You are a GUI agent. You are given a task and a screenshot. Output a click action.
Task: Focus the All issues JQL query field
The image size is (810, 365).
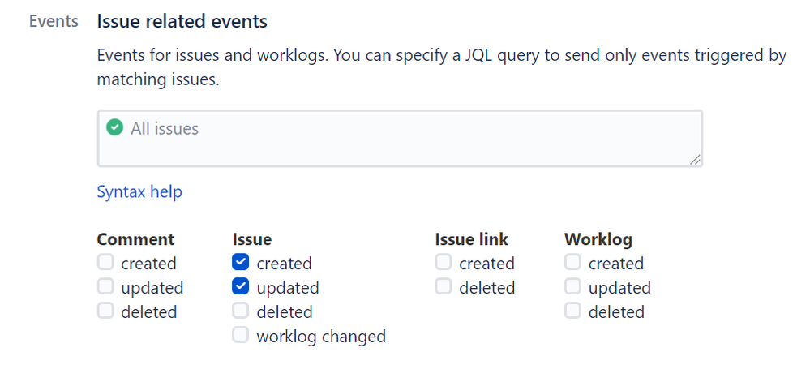tap(400, 139)
